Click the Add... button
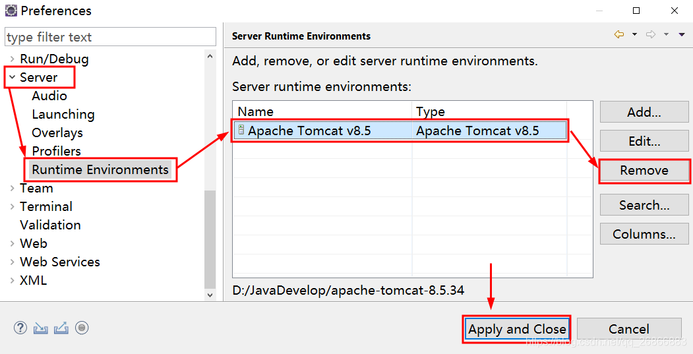 point(644,112)
